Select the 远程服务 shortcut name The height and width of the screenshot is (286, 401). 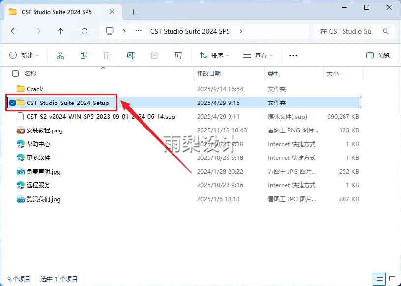pyautogui.click(x=38, y=185)
